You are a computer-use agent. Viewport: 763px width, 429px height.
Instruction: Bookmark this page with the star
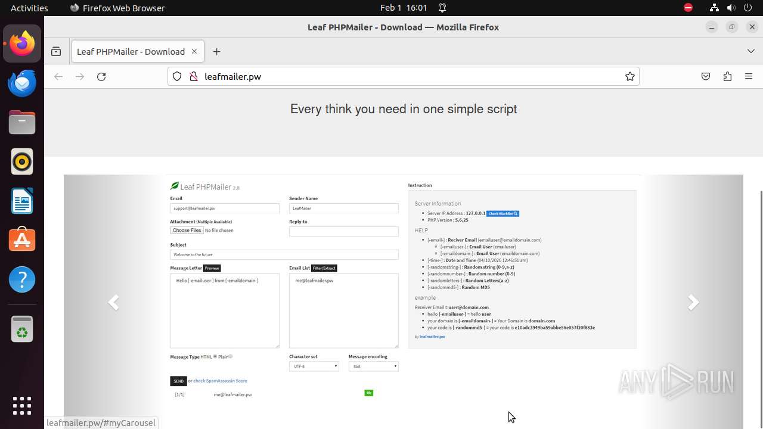(629, 76)
